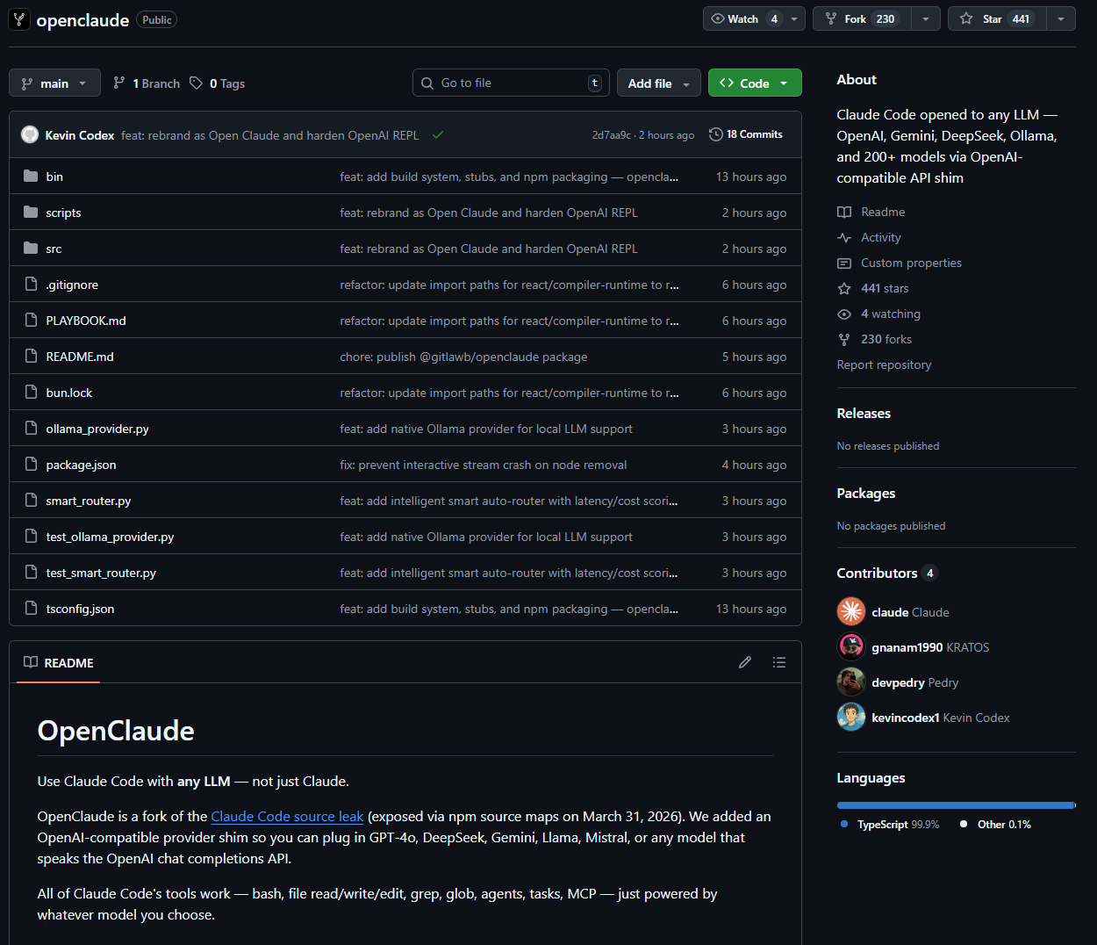Image resolution: width=1097 pixels, height=945 pixels.
Task: Open 'fix: prevent interactive stream crash' commit message
Action: pos(484,465)
